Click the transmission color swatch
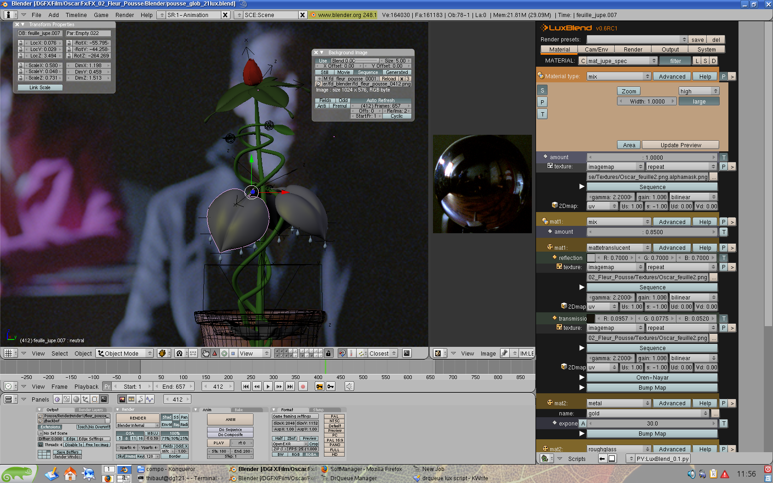The height and width of the screenshot is (483, 773). click(x=591, y=318)
